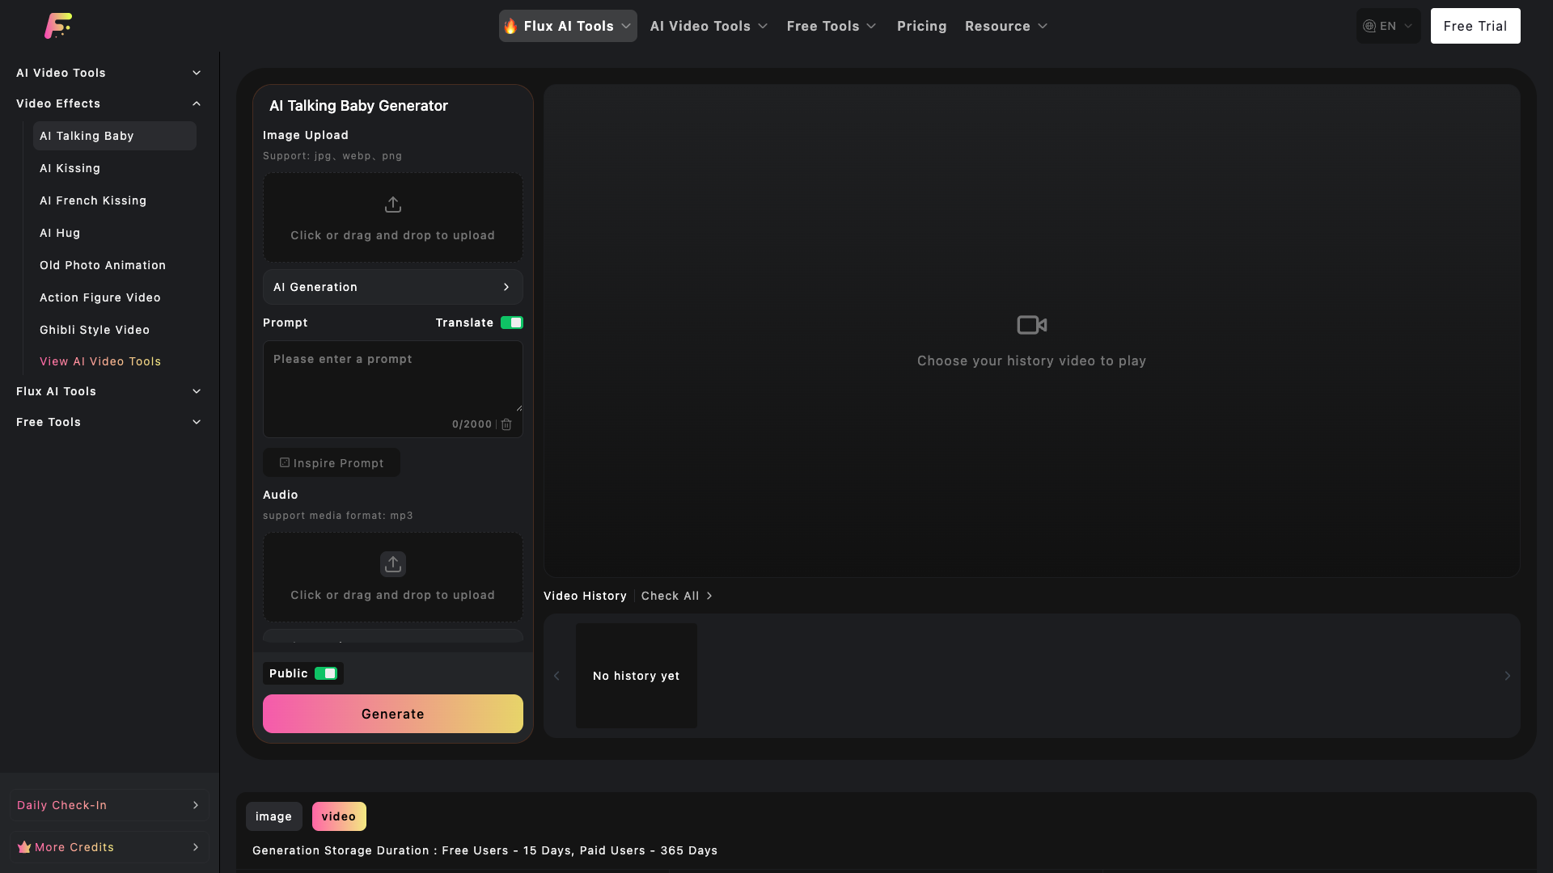Viewport: 1553px width, 873px height.
Task: Click the video camera placeholder icon
Action: 1032,325
